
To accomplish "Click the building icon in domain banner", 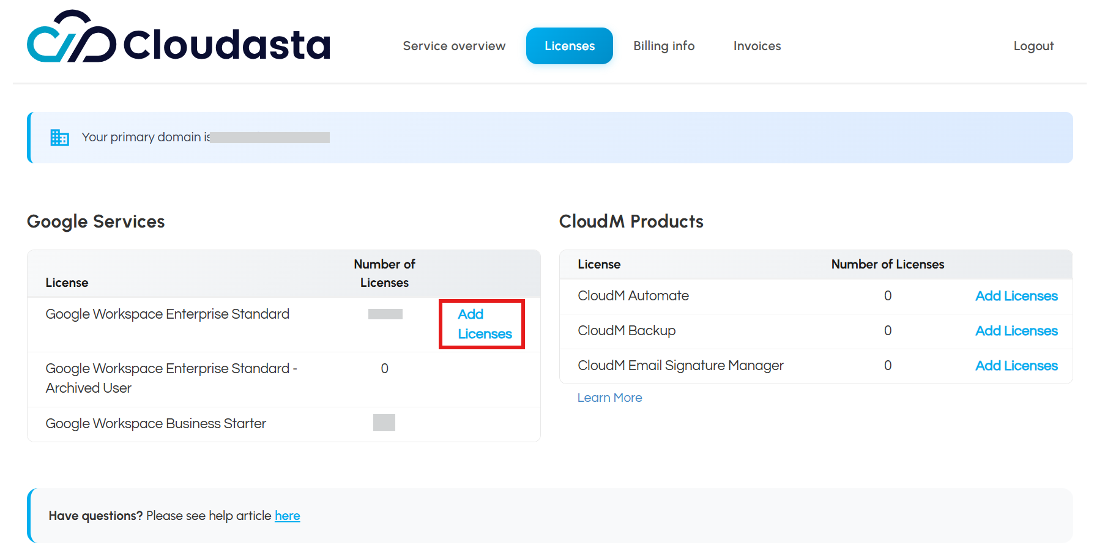I will (x=59, y=138).
